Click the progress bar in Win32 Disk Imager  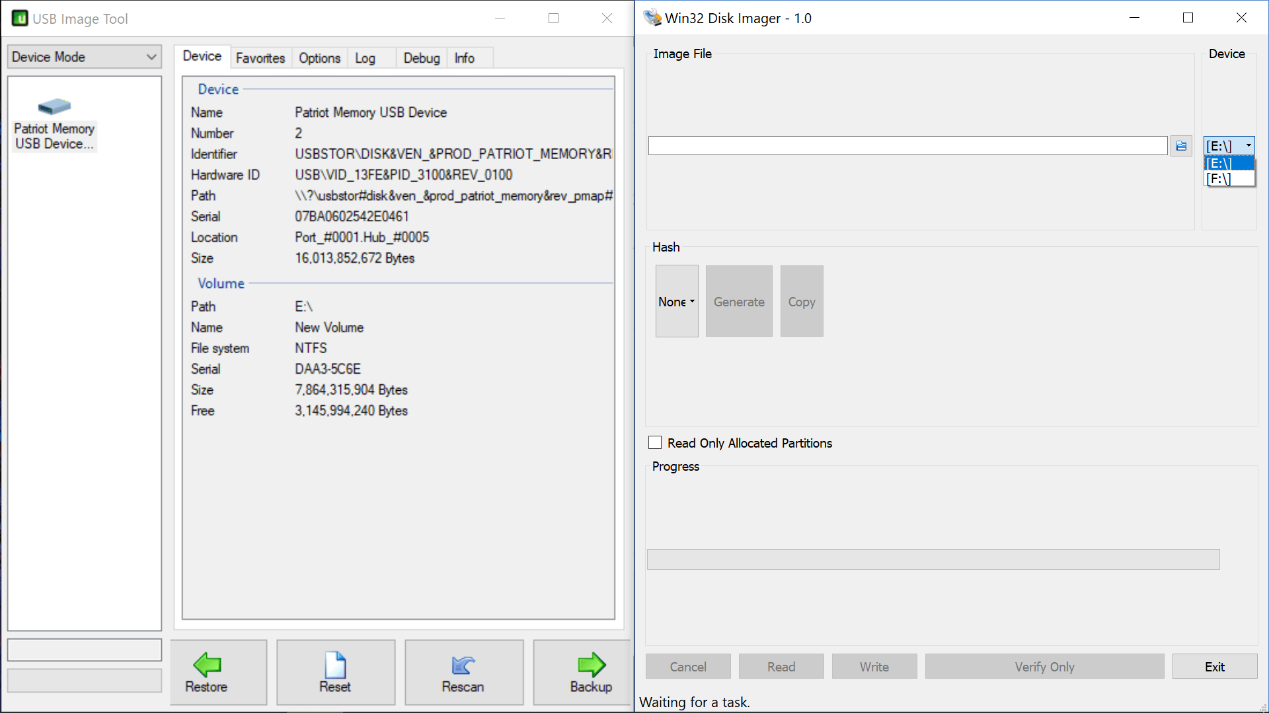933,559
